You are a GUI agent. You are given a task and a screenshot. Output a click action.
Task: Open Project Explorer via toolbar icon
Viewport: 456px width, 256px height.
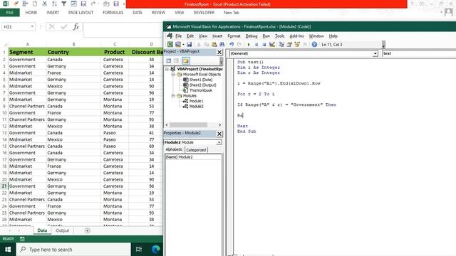(x=281, y=44)
